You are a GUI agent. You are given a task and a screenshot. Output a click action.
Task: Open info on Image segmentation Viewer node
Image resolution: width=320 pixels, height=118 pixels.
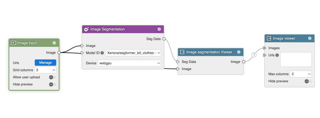(x=239, y=52)
